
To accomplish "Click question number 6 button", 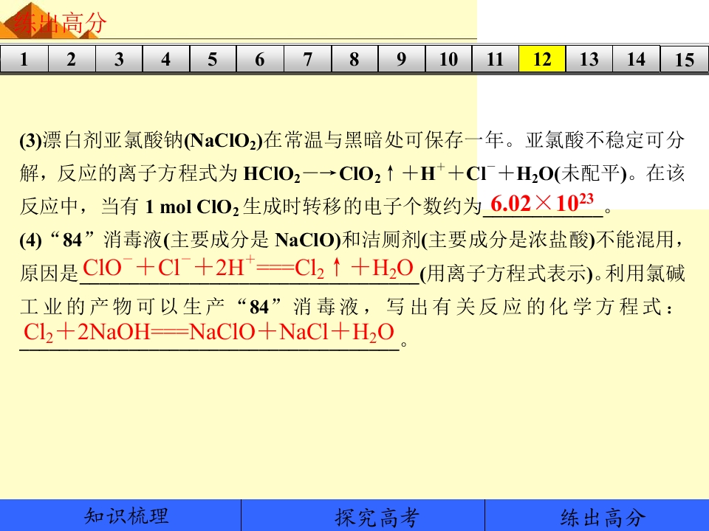I will (260, 59).
